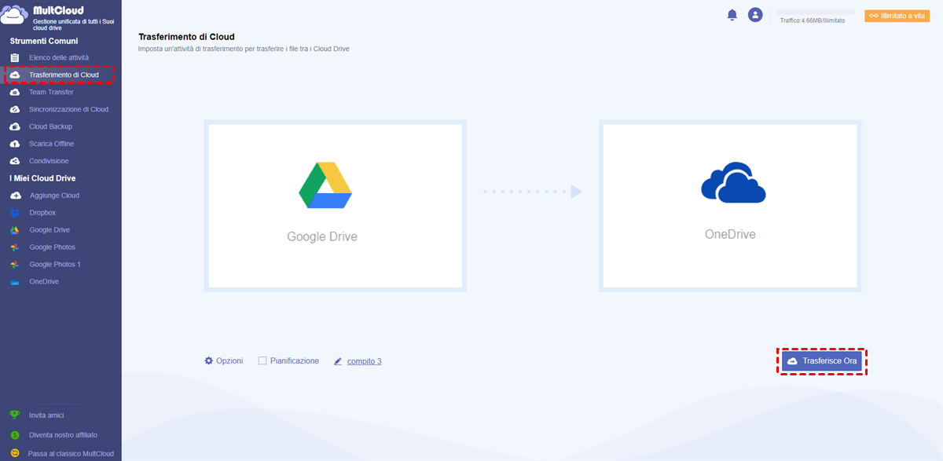The image size is (943, 461).
Task: Click the OneDrive sidebar cloud icon
Action: (14, 282)
